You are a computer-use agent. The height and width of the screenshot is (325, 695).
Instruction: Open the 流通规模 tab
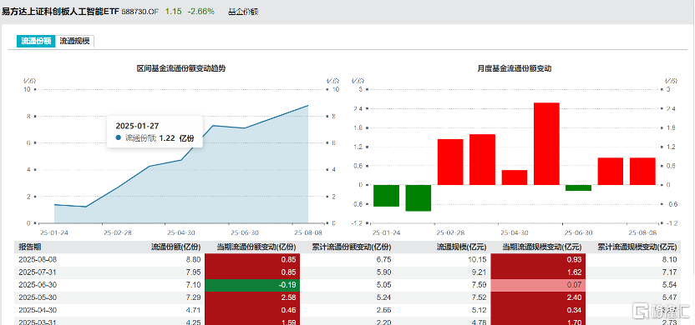pos(75,41)
